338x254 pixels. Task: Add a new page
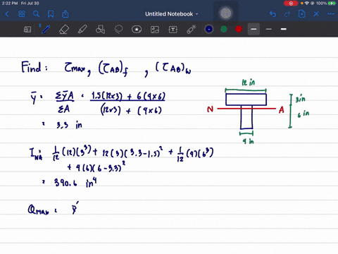coord(302,14)
